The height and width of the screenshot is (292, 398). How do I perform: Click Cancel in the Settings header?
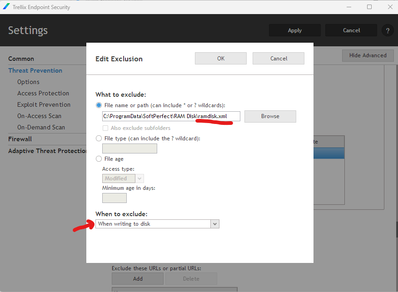click(x=351, y=30)
